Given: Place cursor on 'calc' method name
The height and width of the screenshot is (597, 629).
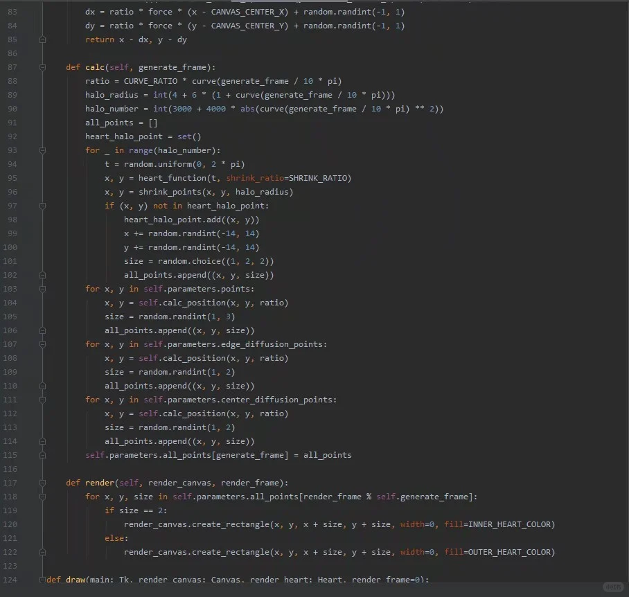Looking at the screenshot, I should (95, 67).
